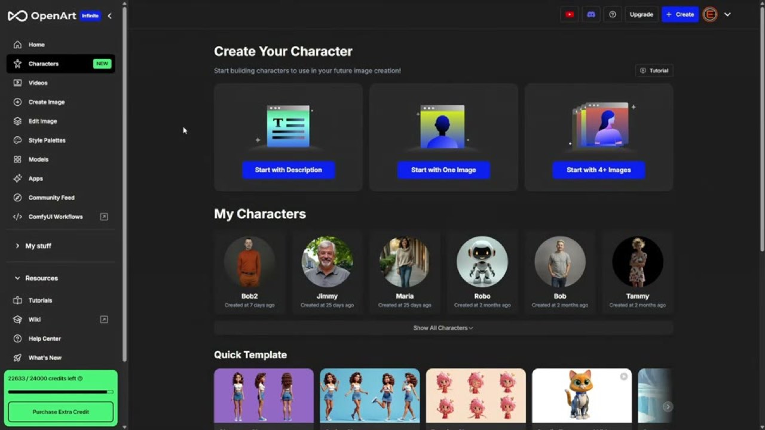Screen dimensions: 765x430
Task: Choose the cat Quick Template thumbnail
Action: (582, 395)
